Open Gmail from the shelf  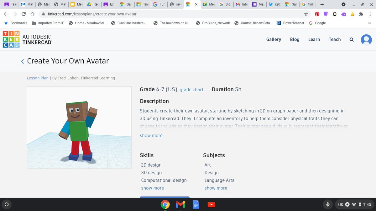coord(180,204)
